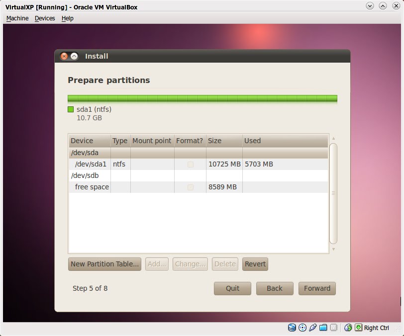This screenshot has width=404, height=336.
Task: Click the 8589 MB size cell
Action: click(224, 187)
